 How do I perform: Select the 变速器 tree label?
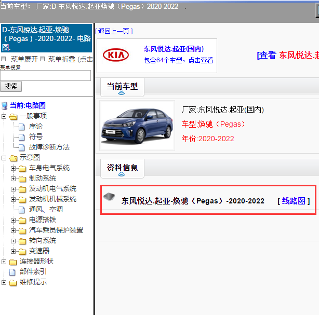pyautogui.click(x=39, y=251)
